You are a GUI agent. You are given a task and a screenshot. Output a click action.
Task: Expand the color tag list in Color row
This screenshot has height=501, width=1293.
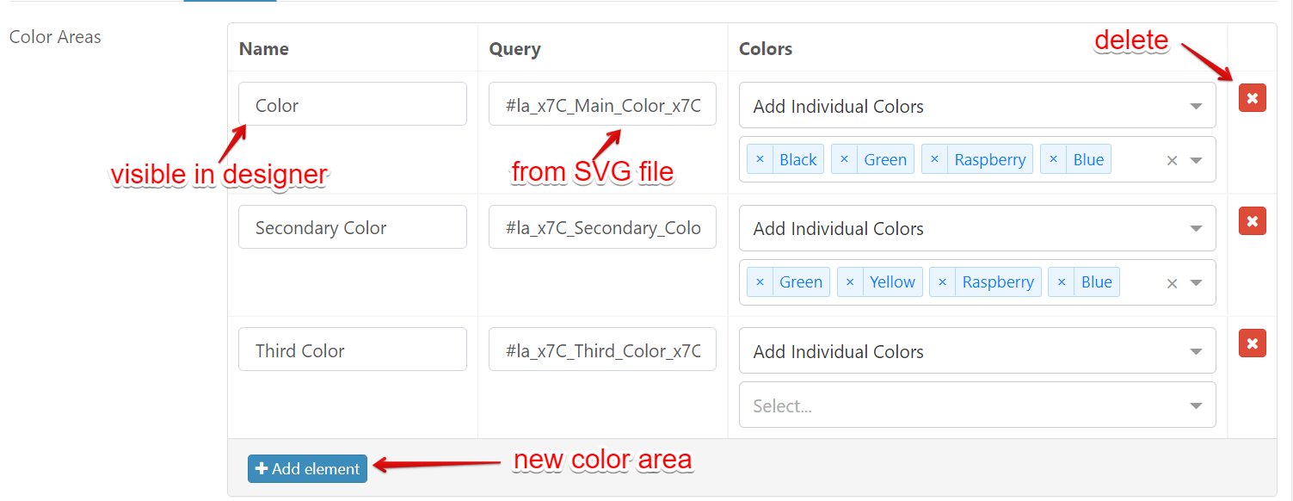tap(1196, 160)
